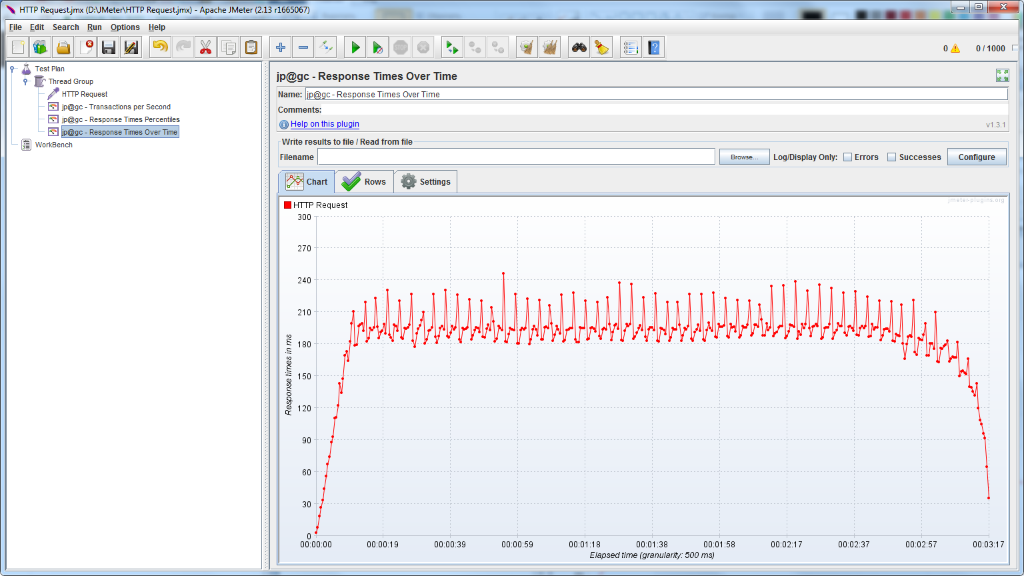The image size is (1024, 576).
Task: Select the Test Plan tree item
Action: 50,69
